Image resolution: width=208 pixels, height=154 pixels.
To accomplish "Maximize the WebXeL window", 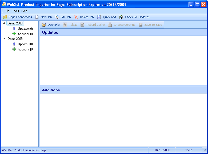I will 197,5.
